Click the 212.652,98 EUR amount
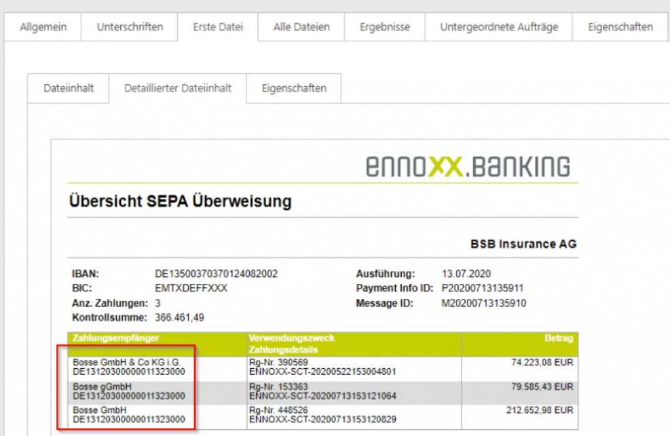 [542, 410]
